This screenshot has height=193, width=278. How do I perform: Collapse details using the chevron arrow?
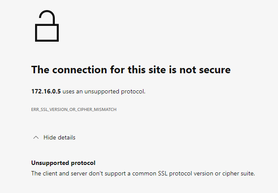coord(36,137)
